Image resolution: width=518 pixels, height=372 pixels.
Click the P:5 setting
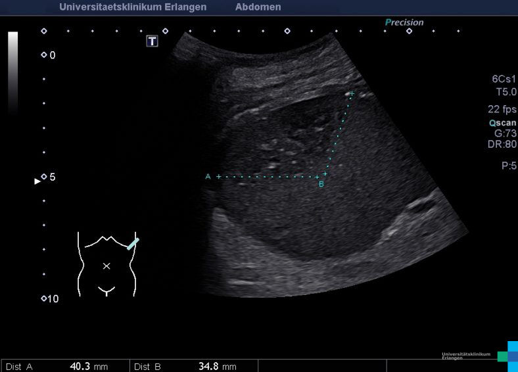[509, 166]
